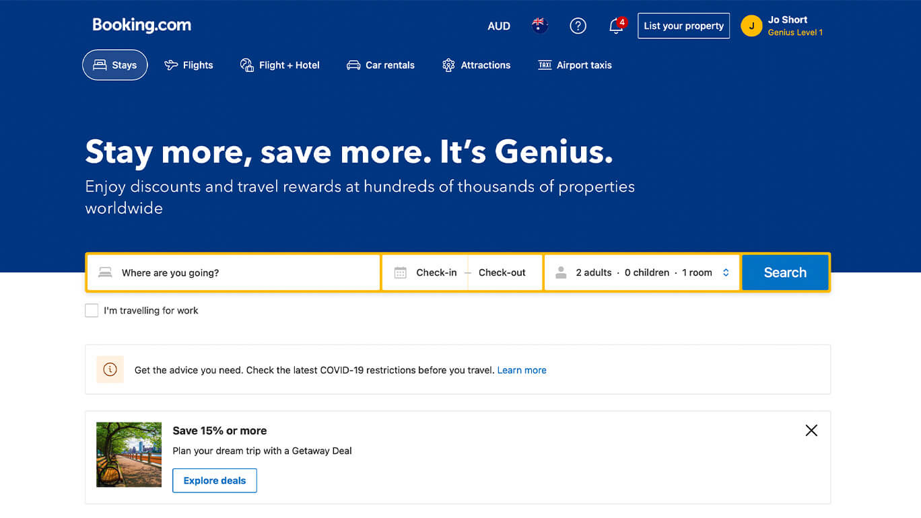Dismiss the Save 15% or more banner

(x=811, y=431)
